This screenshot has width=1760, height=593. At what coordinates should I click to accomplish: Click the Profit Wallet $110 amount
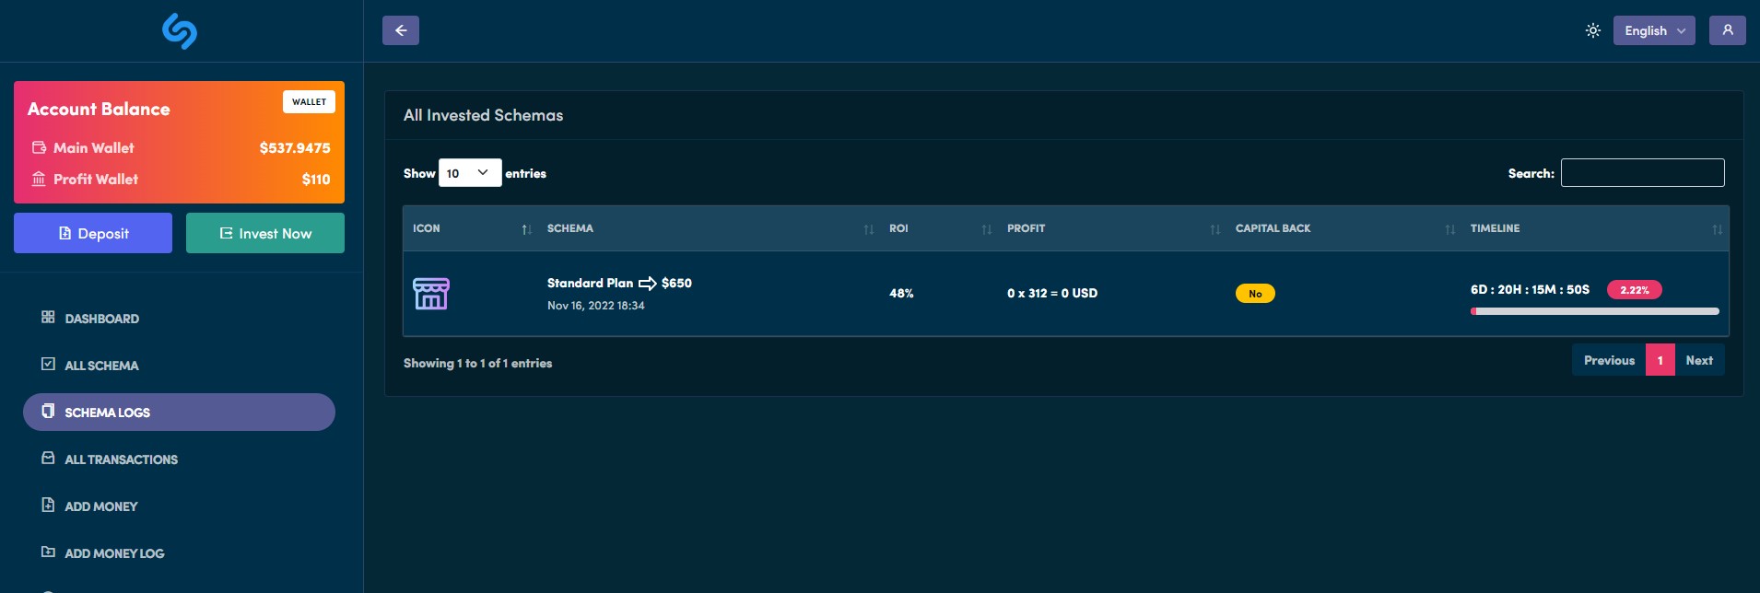[316, 180]
